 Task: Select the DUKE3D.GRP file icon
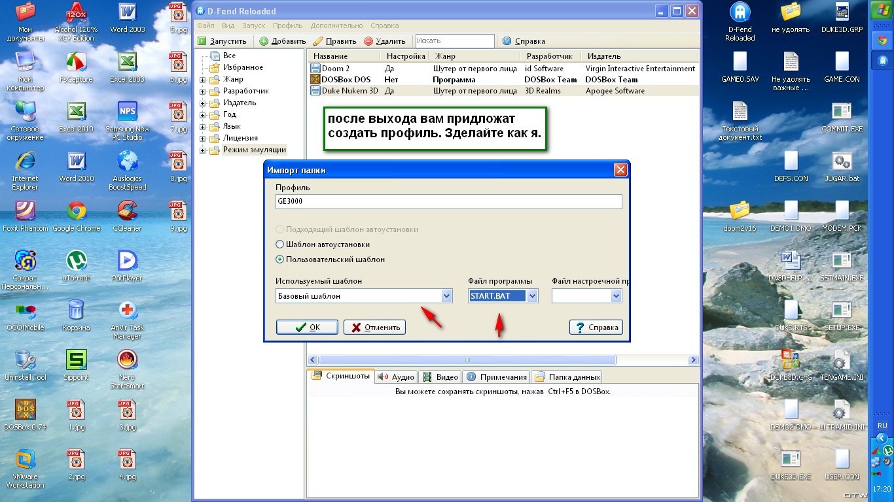842,18
